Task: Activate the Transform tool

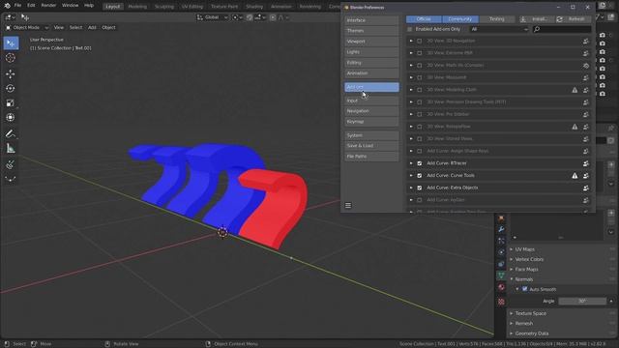Action: click(11, 118)
